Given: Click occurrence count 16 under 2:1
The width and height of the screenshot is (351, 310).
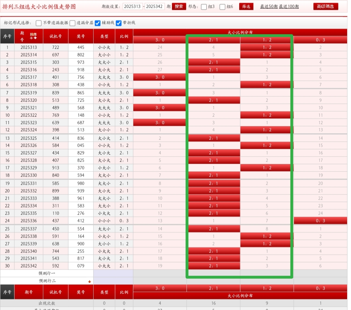Looking at the screenshot, I should pos(214,303).
